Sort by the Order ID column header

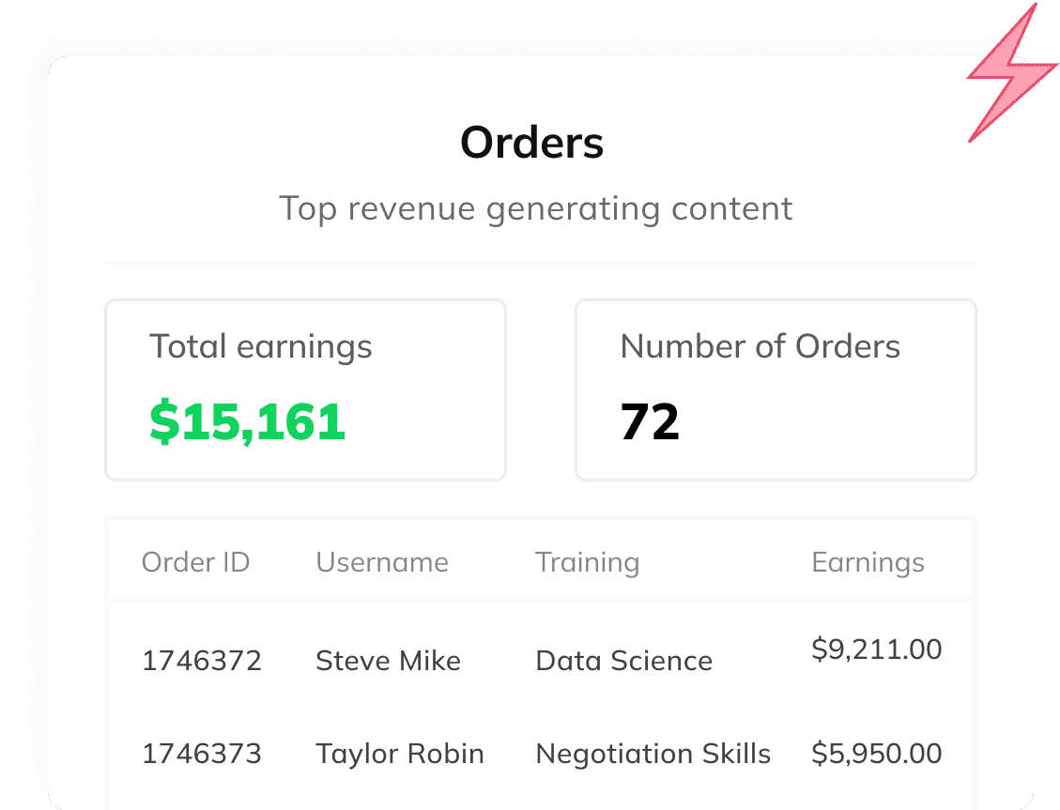(195, 562)
